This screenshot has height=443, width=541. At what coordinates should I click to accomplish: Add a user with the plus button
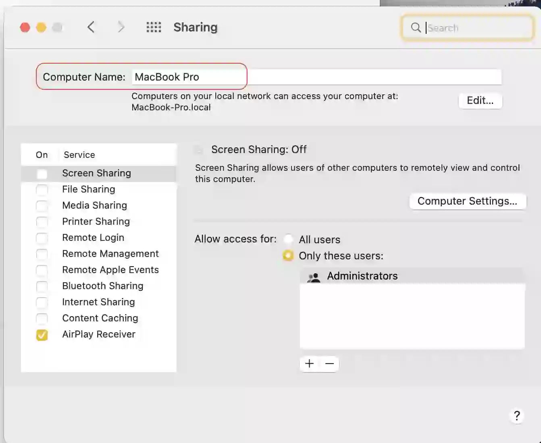309,364
